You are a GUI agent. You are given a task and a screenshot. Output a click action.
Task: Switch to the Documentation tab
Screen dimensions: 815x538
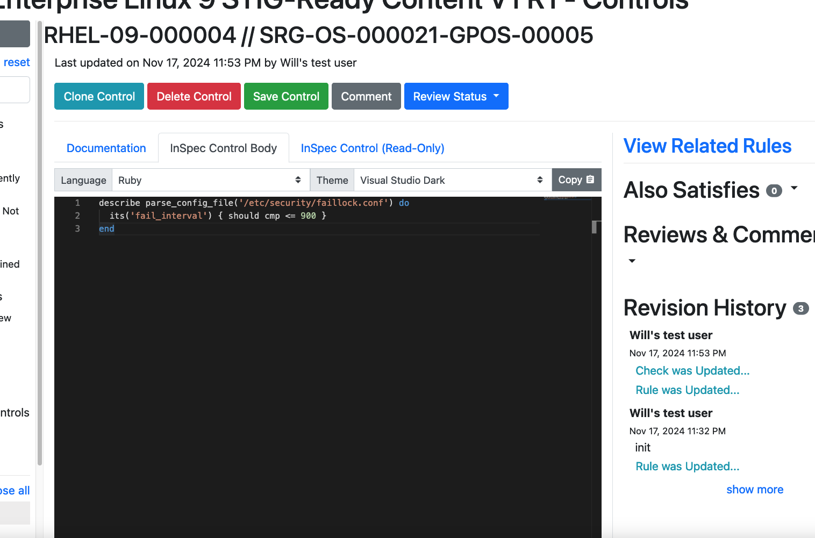[x=106, y=148]
